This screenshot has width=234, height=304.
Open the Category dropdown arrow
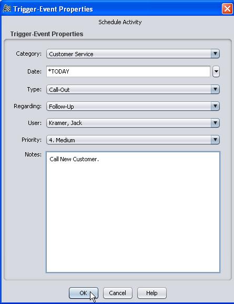point(215,54)
